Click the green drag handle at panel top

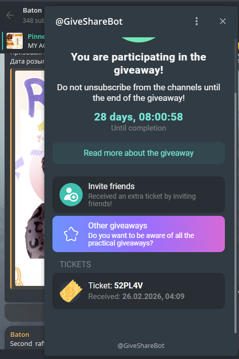(139, 40)
